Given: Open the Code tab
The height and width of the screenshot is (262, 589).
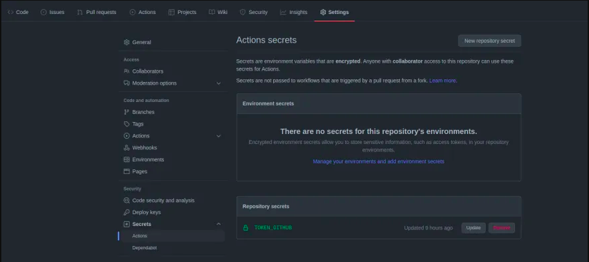Looking at the screenshot, I should 18,12.
